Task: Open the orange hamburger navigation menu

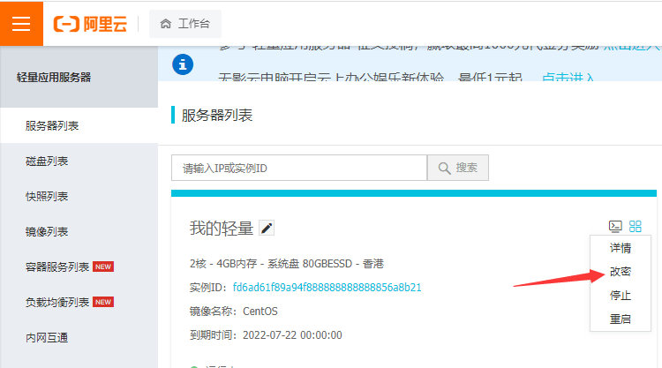Action: 21,23
